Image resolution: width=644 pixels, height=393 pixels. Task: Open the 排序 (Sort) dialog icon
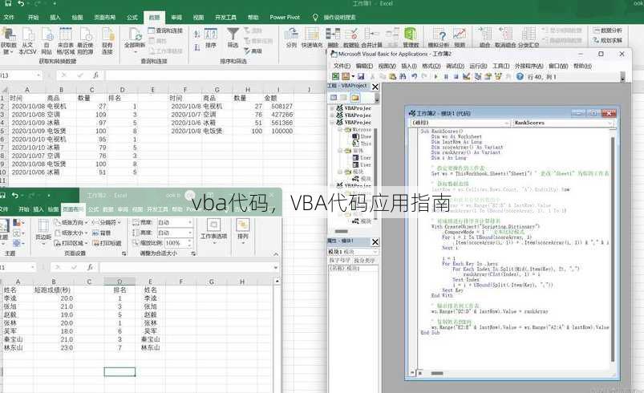211,38
